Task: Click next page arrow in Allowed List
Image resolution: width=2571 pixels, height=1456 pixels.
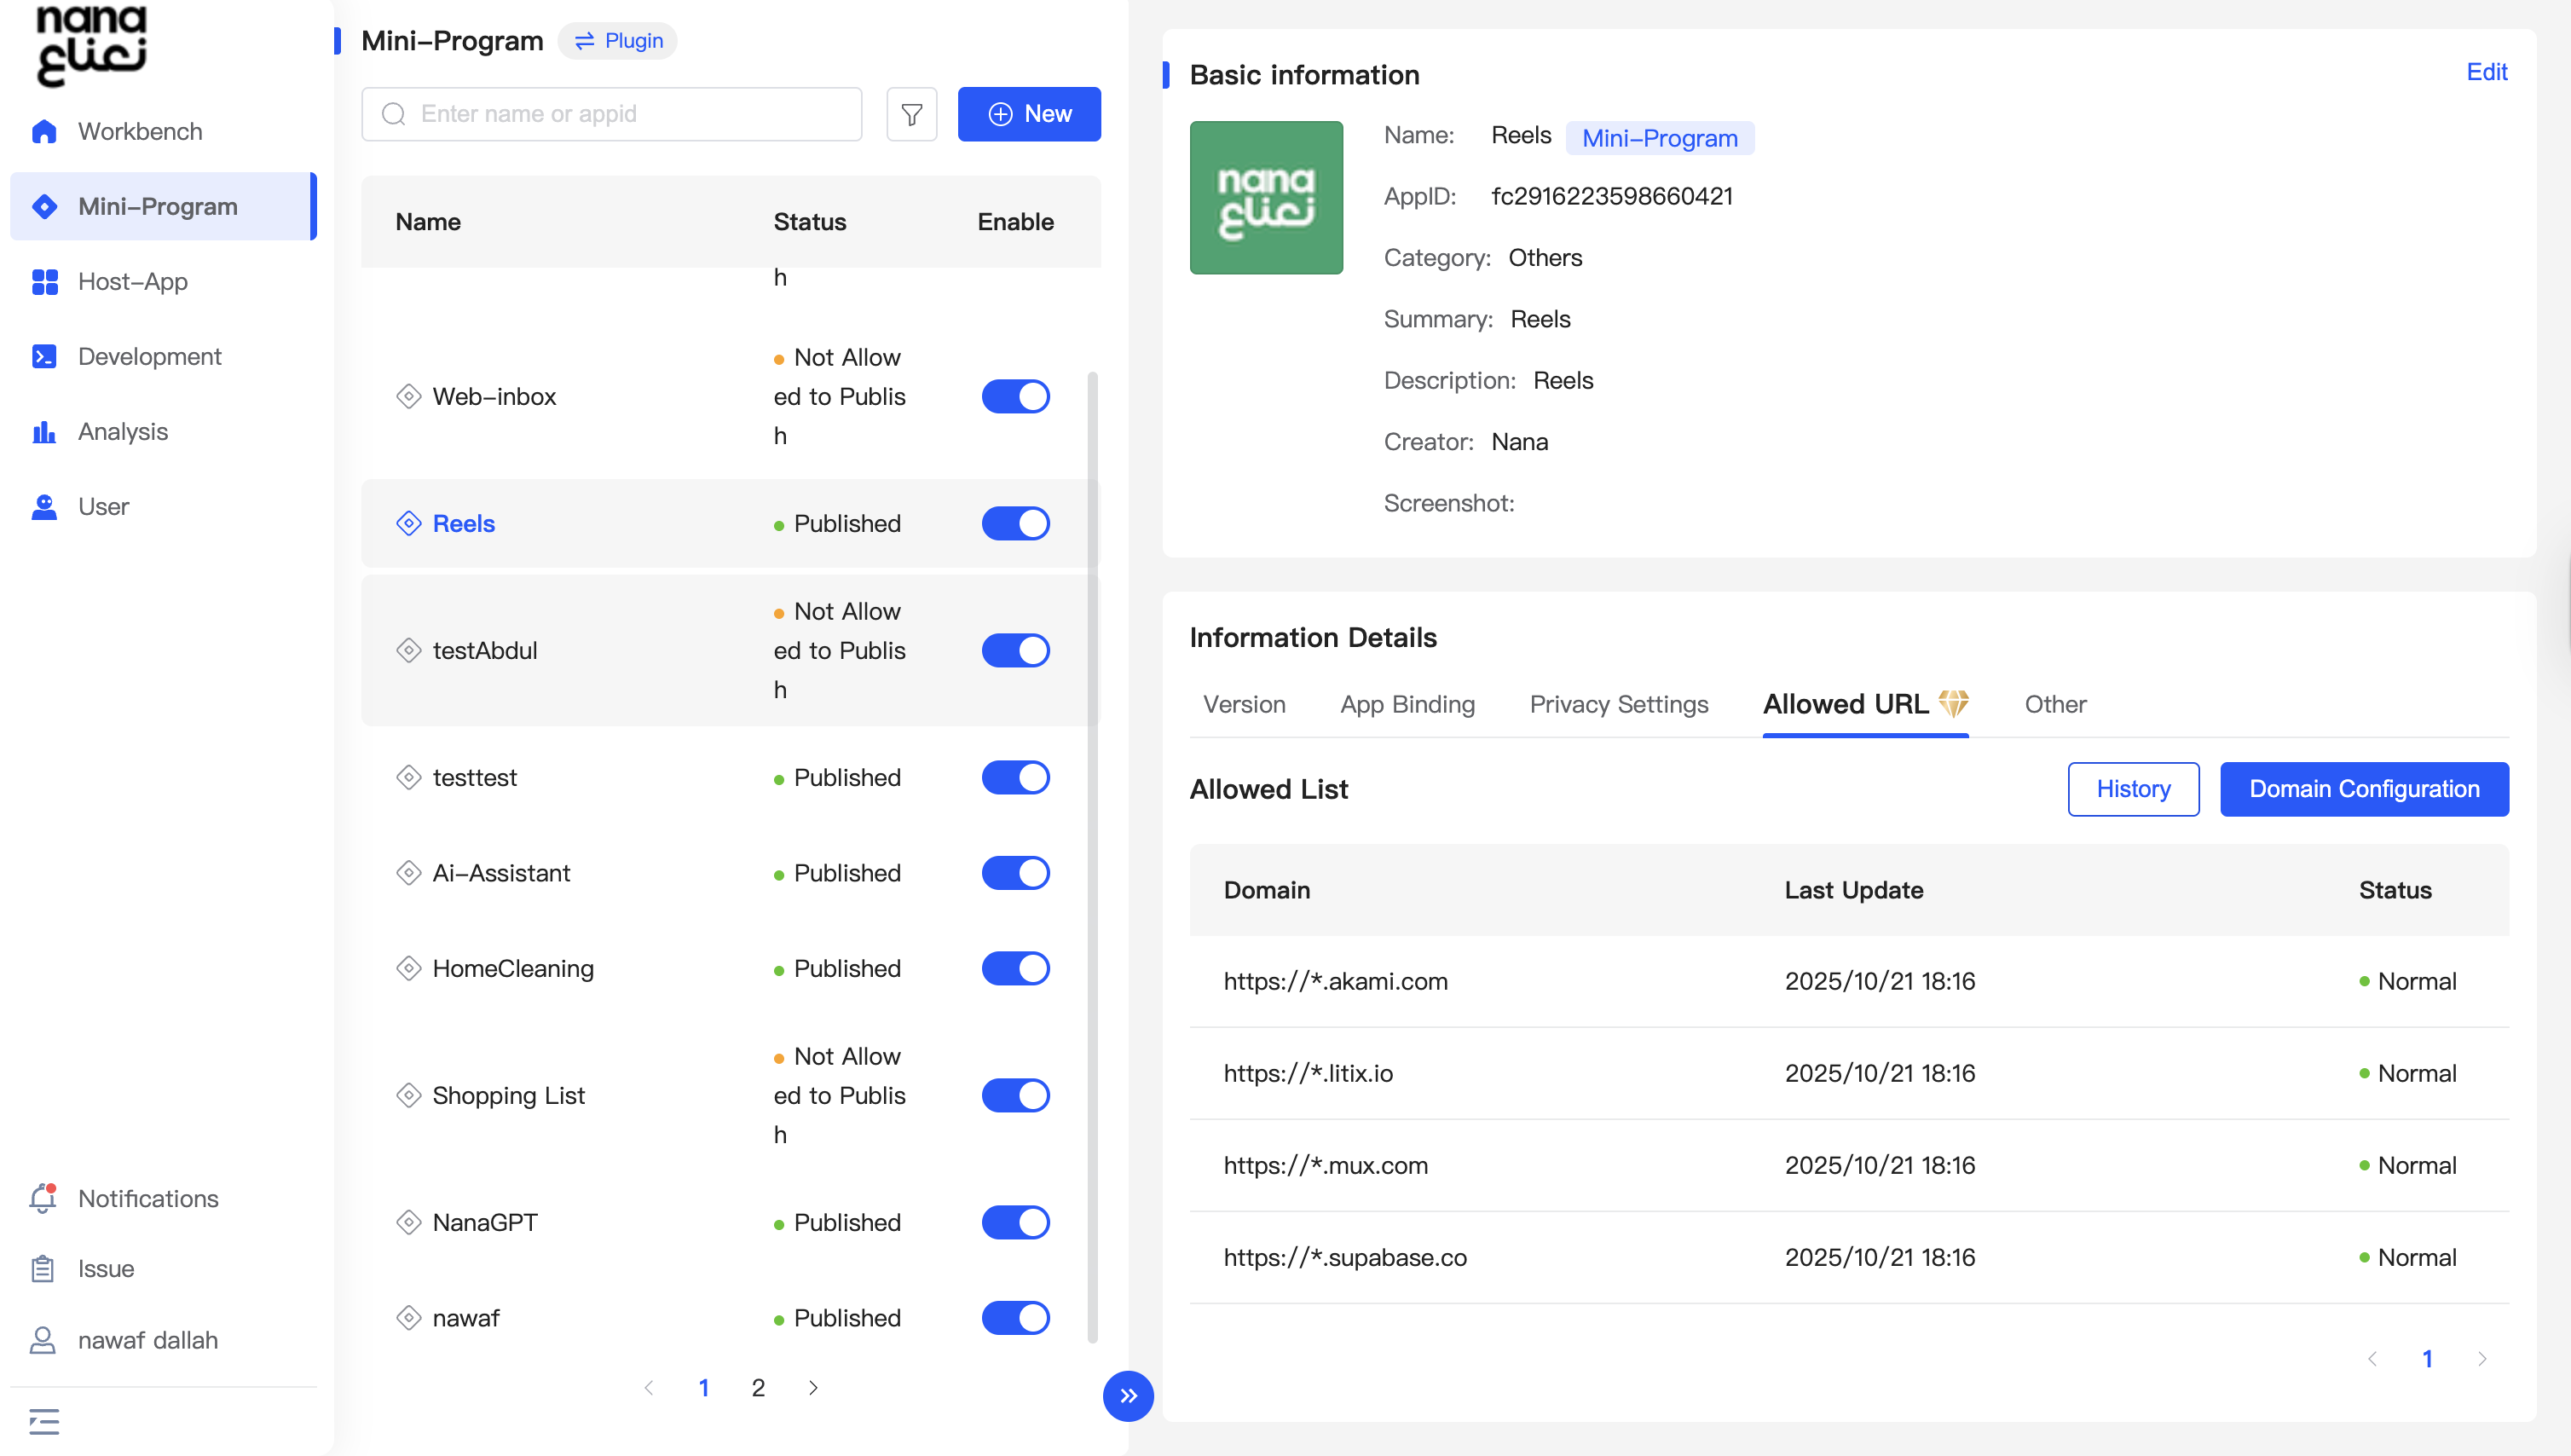Action: [2482, 1359]
